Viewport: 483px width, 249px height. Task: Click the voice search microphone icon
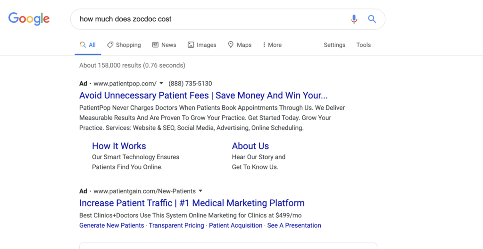[354, 19]
